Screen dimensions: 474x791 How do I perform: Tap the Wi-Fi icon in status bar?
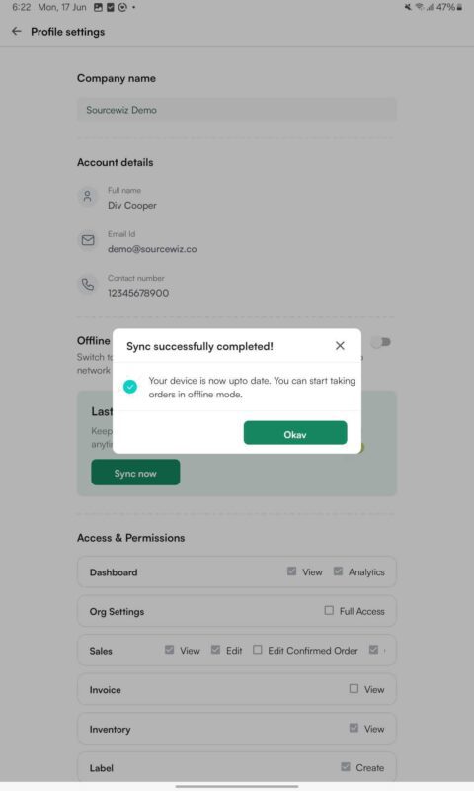[419, 7]
